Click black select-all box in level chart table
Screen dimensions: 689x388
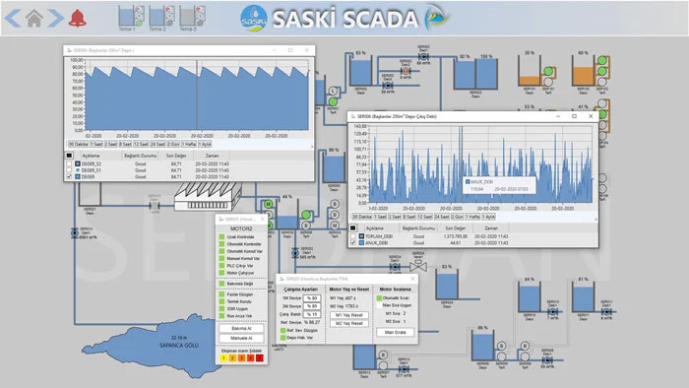(69, 156)
